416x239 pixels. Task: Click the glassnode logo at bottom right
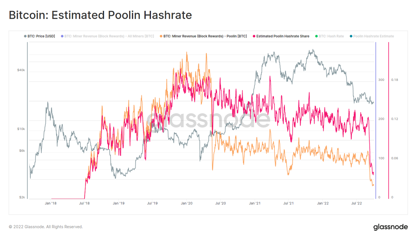tap(391, 227)
